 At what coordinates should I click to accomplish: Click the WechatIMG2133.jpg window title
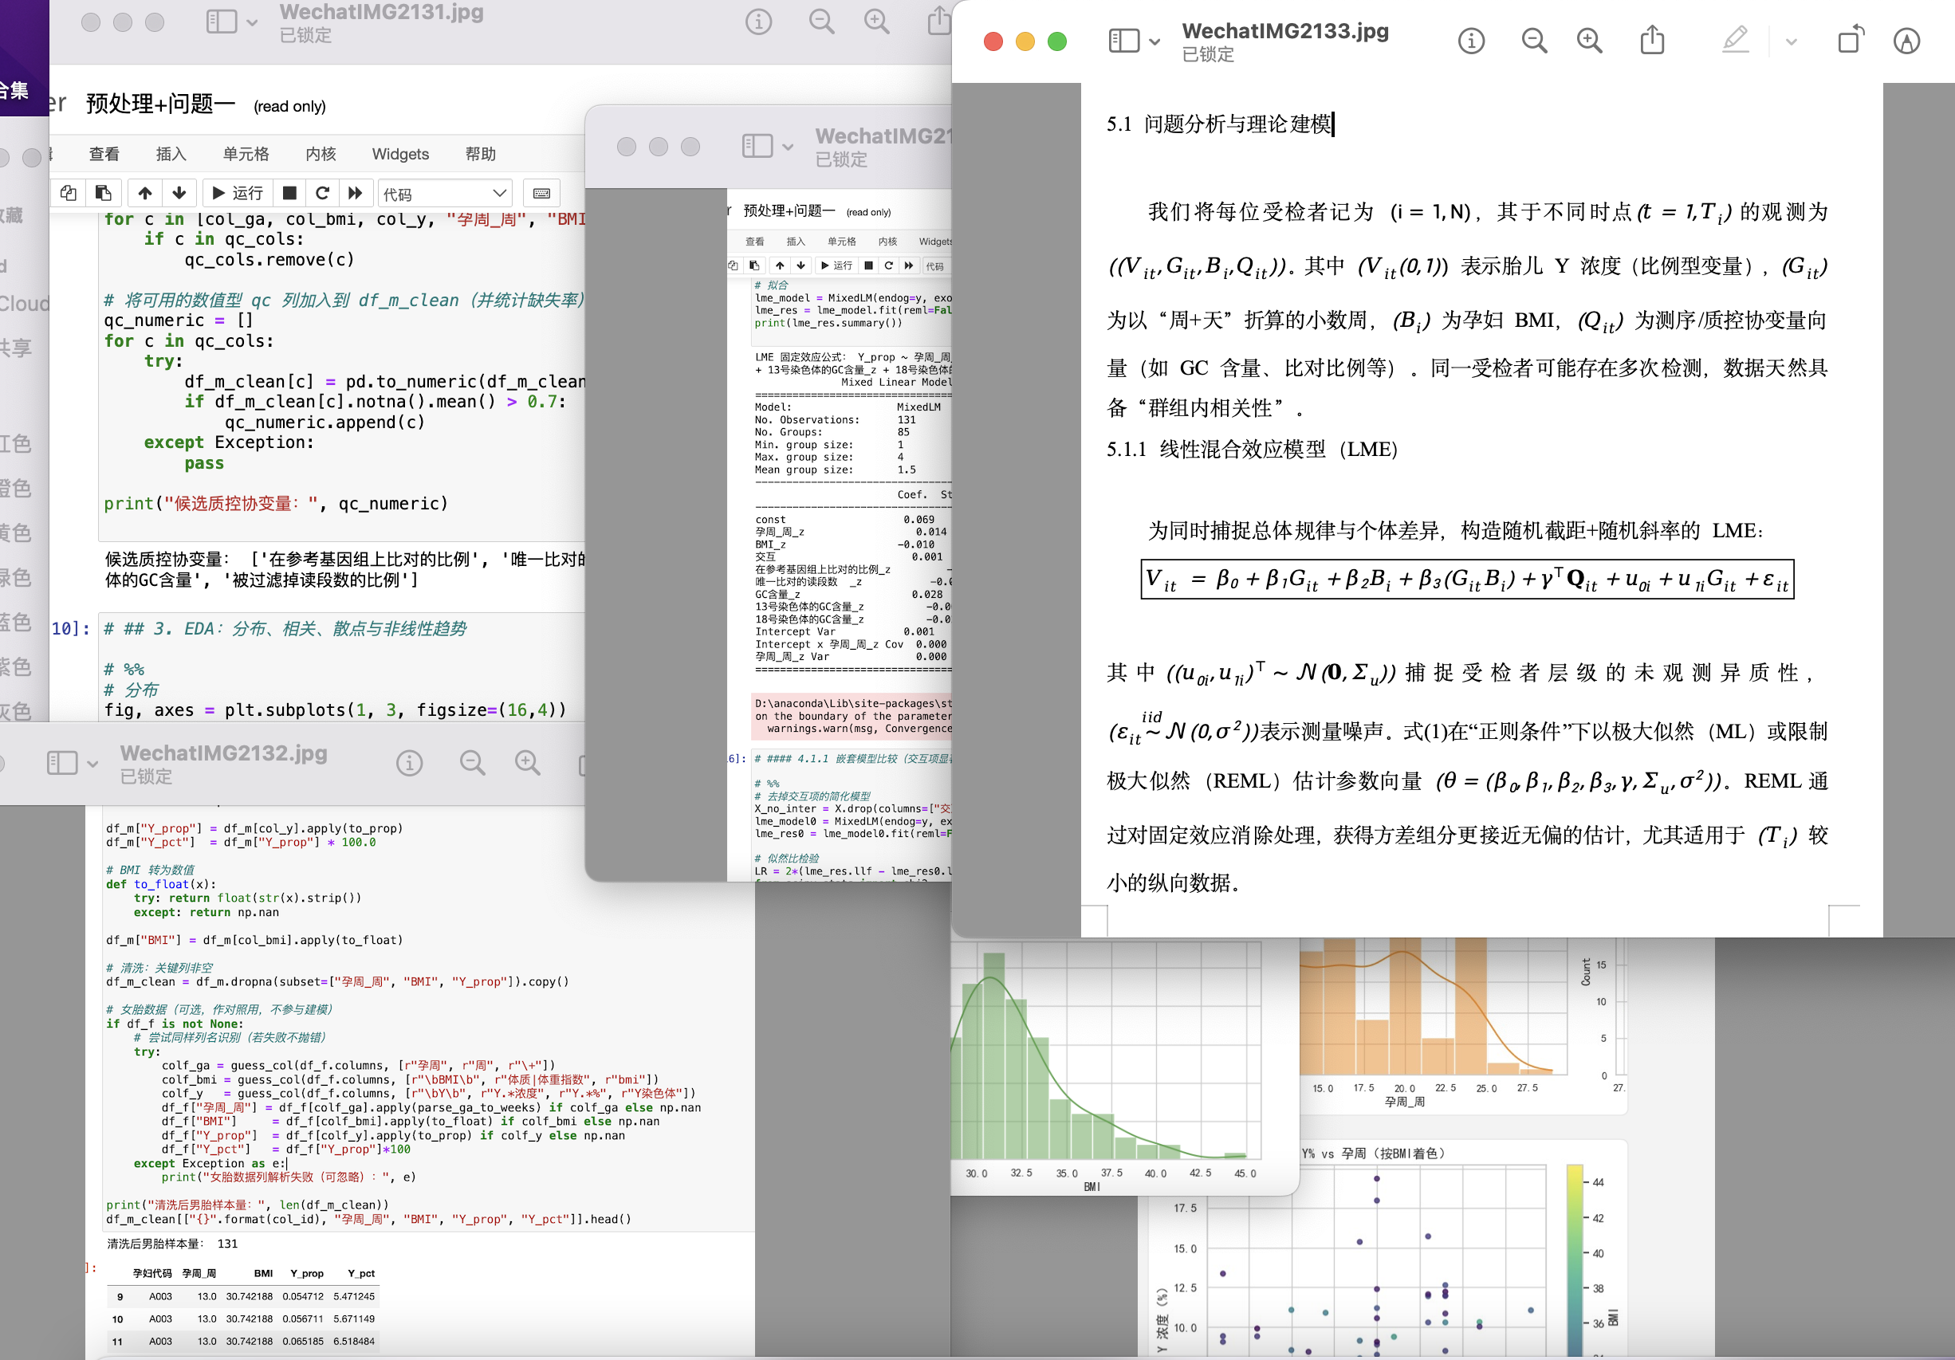[1285, 30]
